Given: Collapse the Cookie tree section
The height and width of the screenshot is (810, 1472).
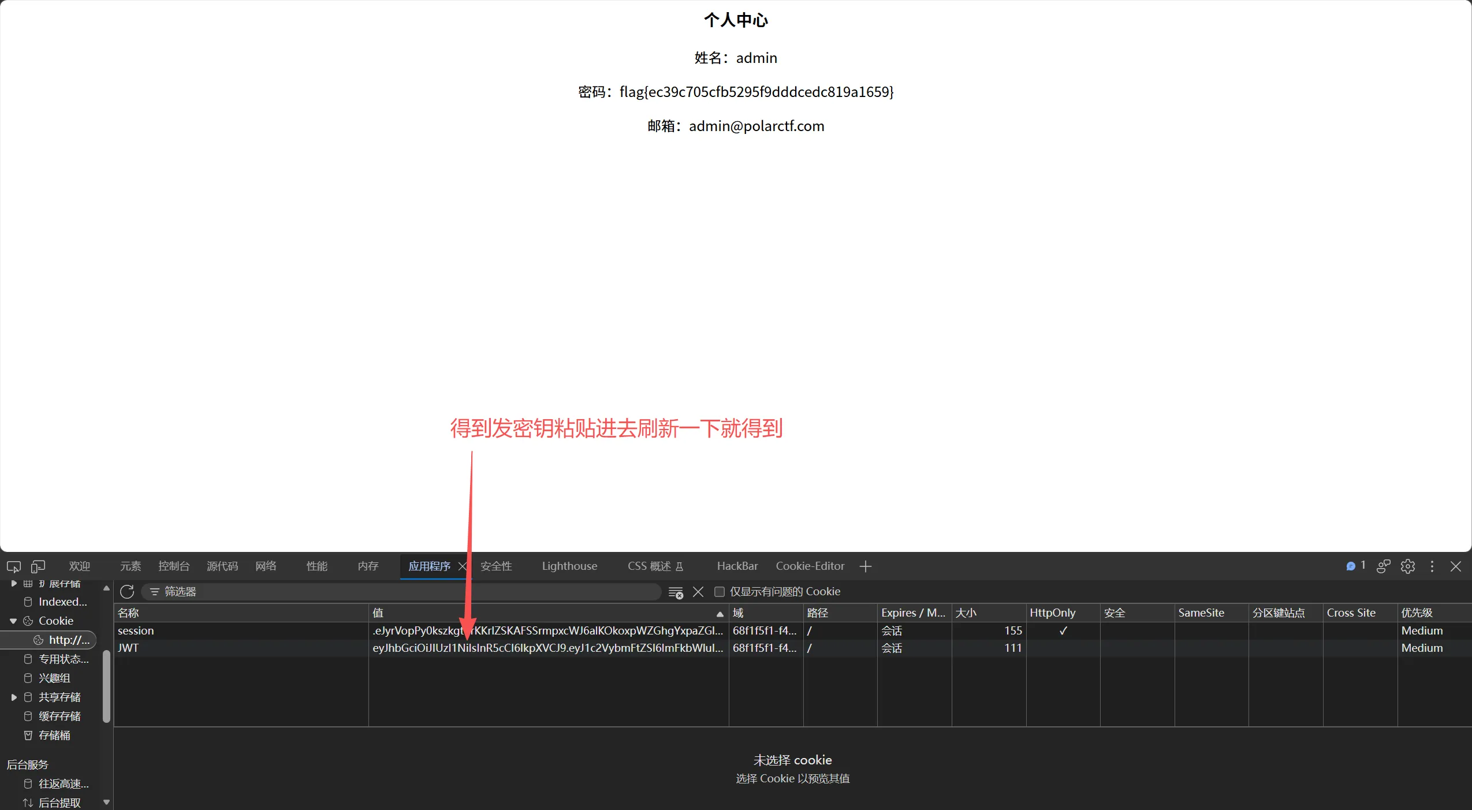Looking at the screenshot, I should coord(13,621).
